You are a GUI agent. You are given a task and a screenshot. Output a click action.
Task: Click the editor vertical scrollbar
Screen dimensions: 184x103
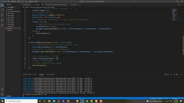coord(183,45)
